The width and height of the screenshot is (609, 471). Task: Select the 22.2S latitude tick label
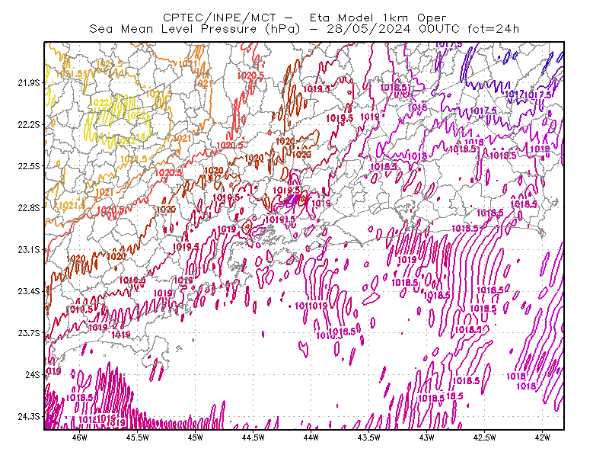point(29,124)
